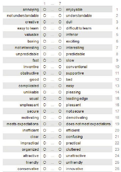This screenshot has width=121, height=172.
Task: Select radio 7 next to does not meet expectations
Action: click(60, 124)
